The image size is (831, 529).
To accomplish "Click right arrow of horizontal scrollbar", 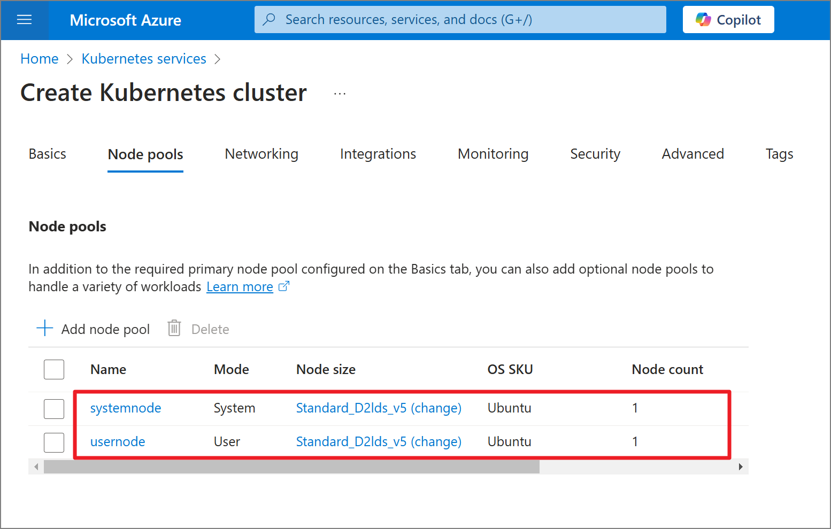I will coord(741,467).
